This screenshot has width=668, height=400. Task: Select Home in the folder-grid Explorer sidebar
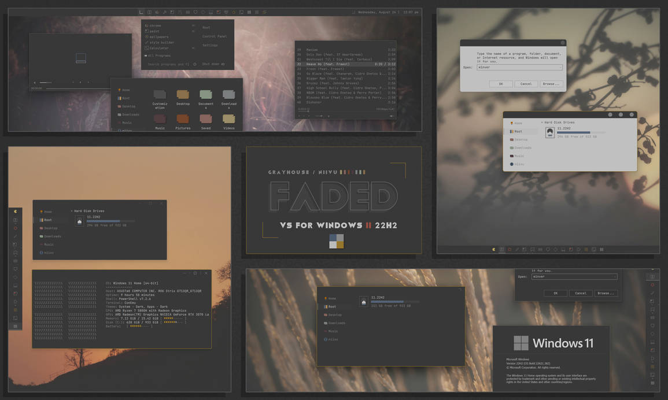click(124, 90)
